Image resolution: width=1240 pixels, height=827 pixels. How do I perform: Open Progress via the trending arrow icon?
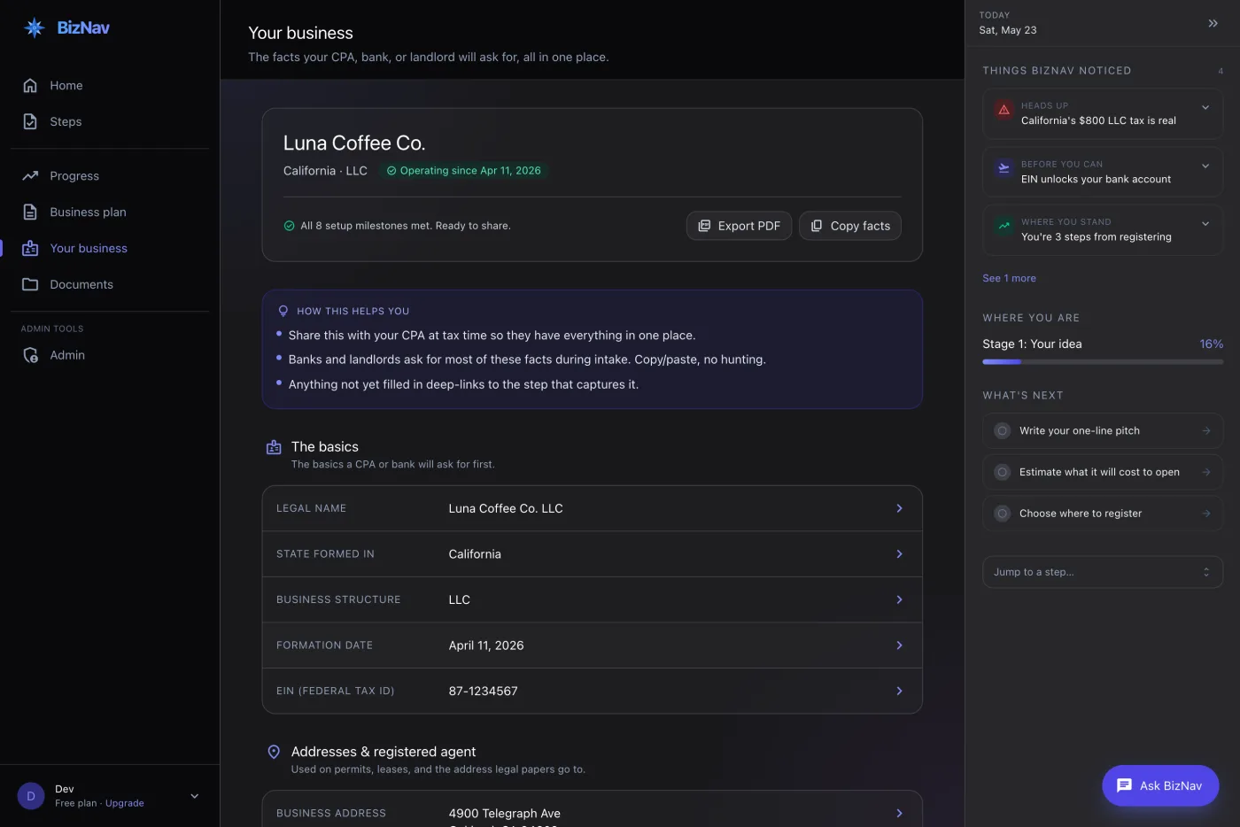pos(30,175)
